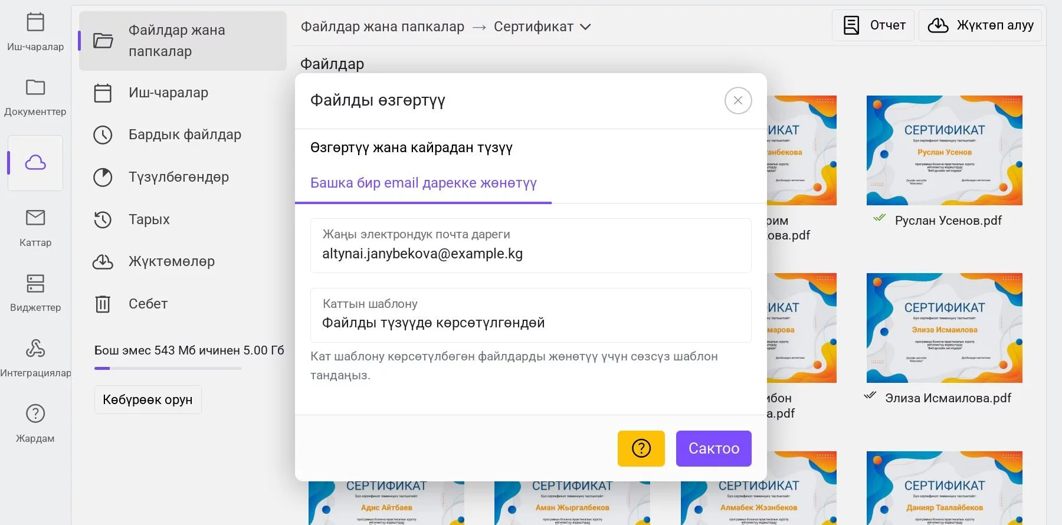Open Бардык файлдар menu item
Viewport: 1062px width, 525px height.
[x=183, y=135]
